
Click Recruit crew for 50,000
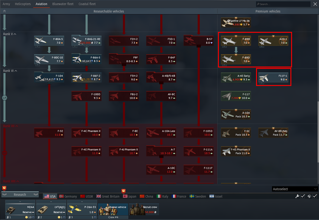144,209
